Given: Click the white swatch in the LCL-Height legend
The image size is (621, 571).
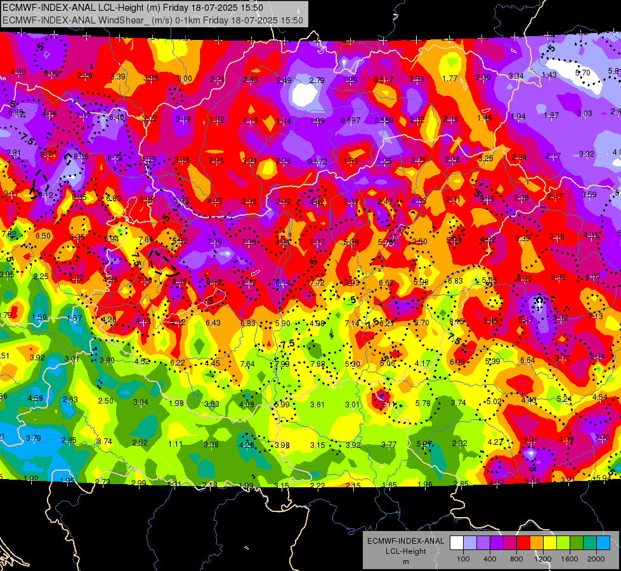Looking at the screenshot, I should click(x=457, y=543).
